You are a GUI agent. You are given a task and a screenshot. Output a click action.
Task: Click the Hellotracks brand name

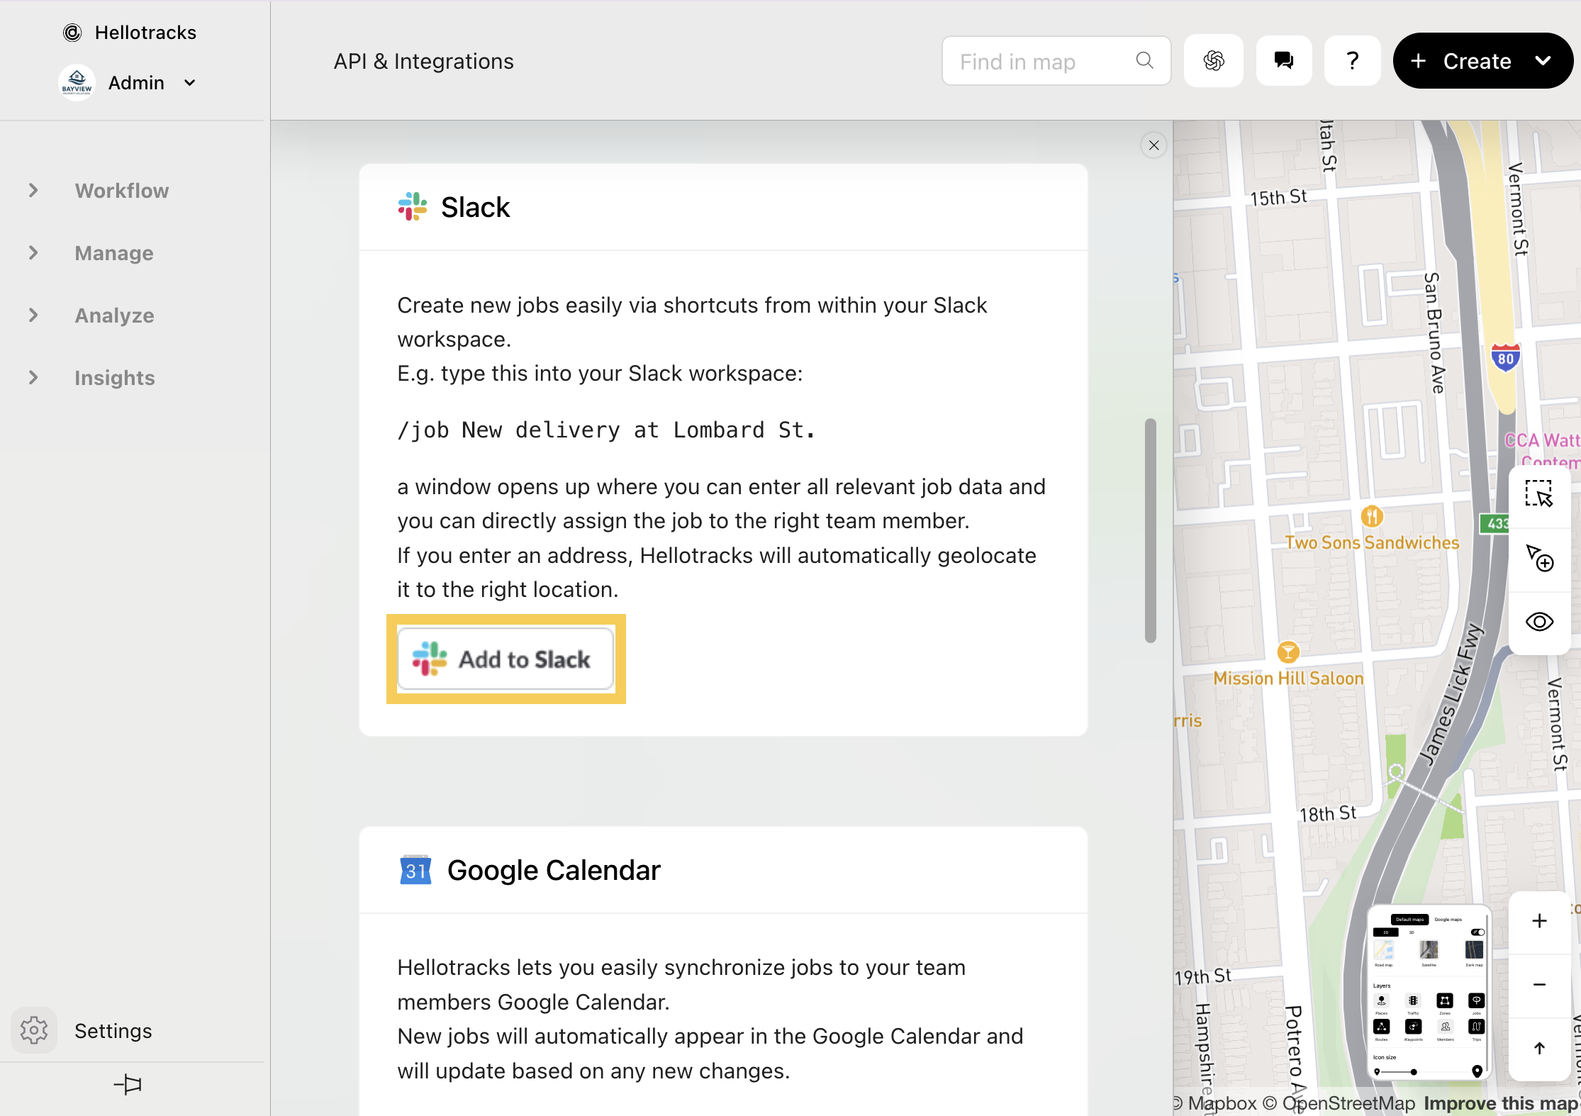point(145,33)
